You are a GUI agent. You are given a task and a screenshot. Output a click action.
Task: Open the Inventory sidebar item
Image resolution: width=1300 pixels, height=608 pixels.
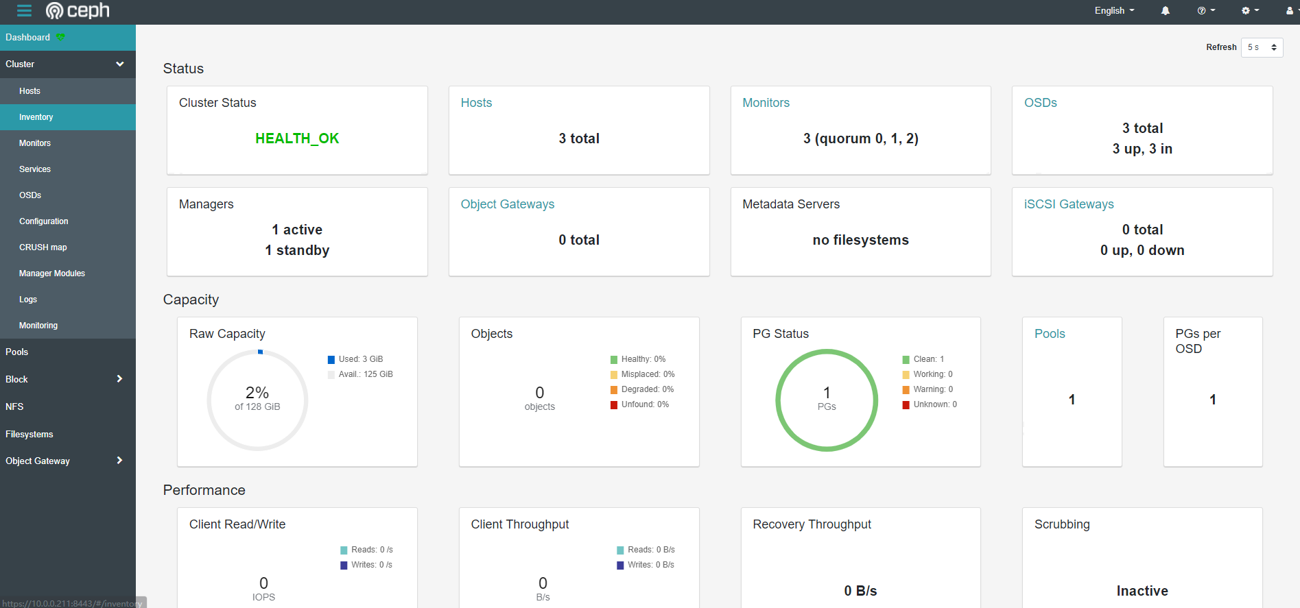tap(68, 117)
